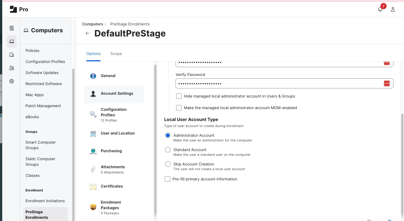Click the General info icon

point(93,76)
